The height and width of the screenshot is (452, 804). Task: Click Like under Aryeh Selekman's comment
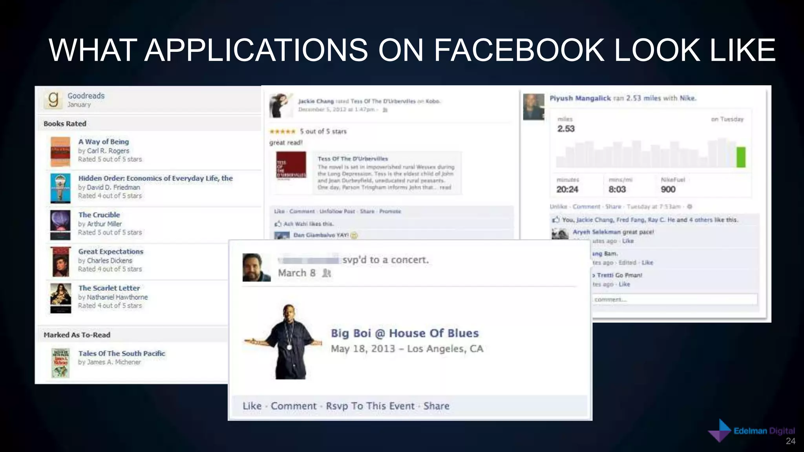tap(628, 241)
